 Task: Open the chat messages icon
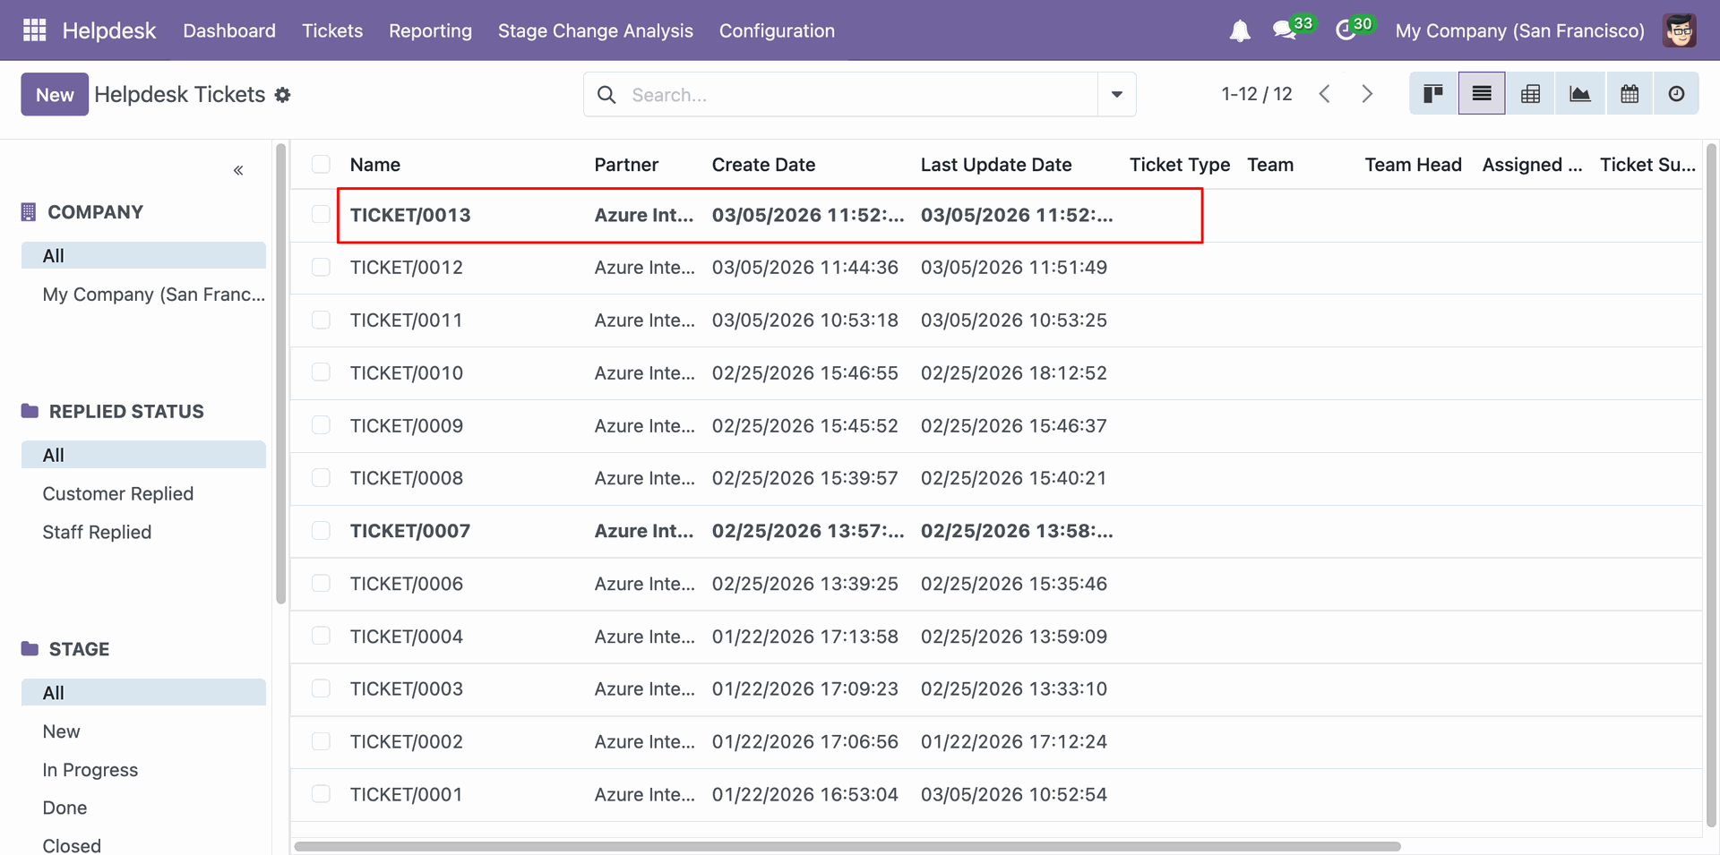point(1285,31)
